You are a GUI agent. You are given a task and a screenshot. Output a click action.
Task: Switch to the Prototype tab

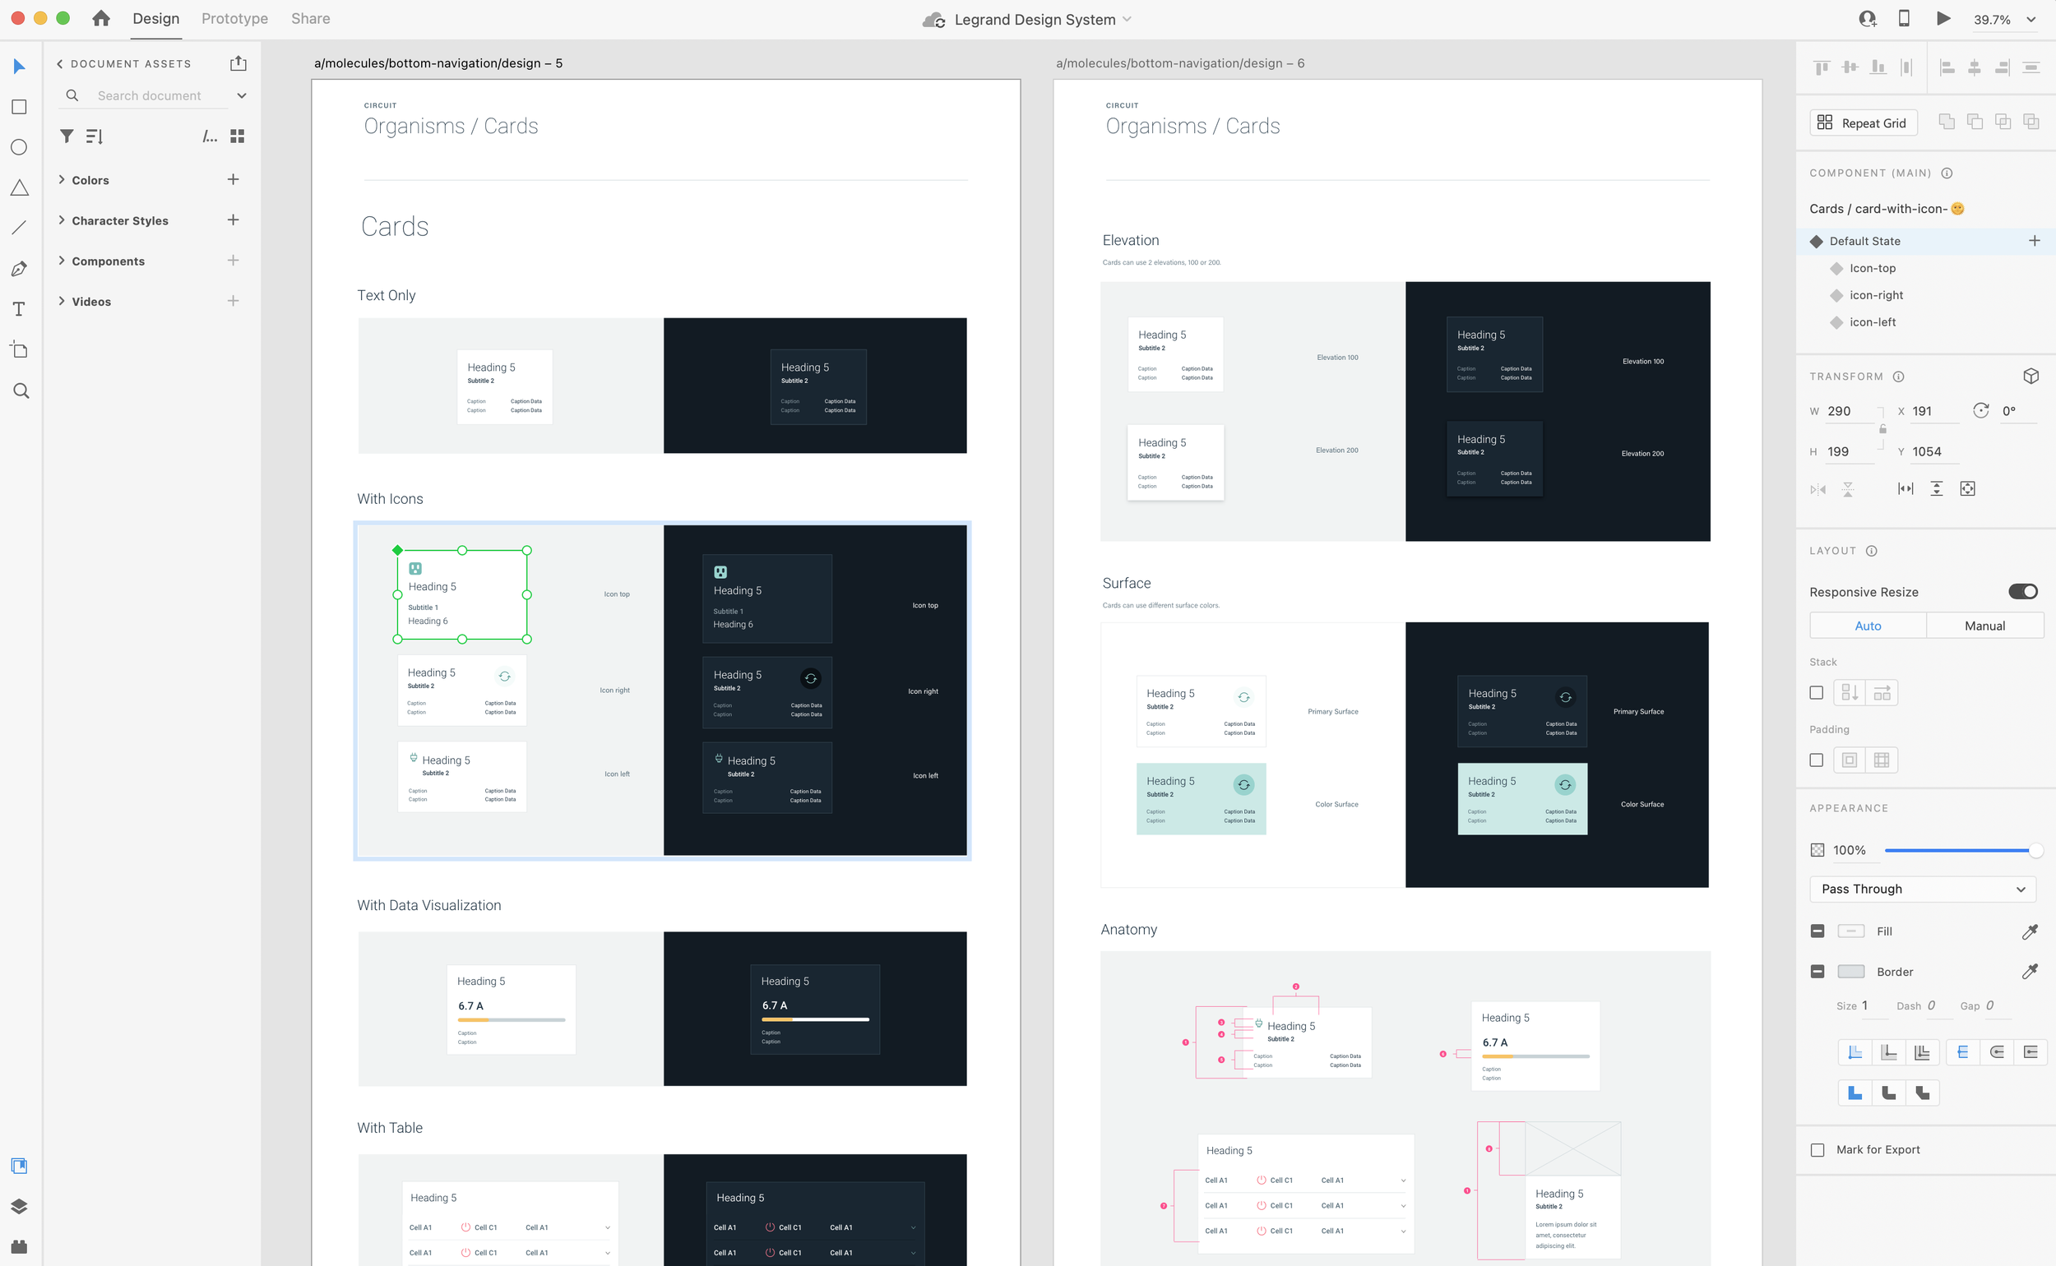click(x=234, y=18)
